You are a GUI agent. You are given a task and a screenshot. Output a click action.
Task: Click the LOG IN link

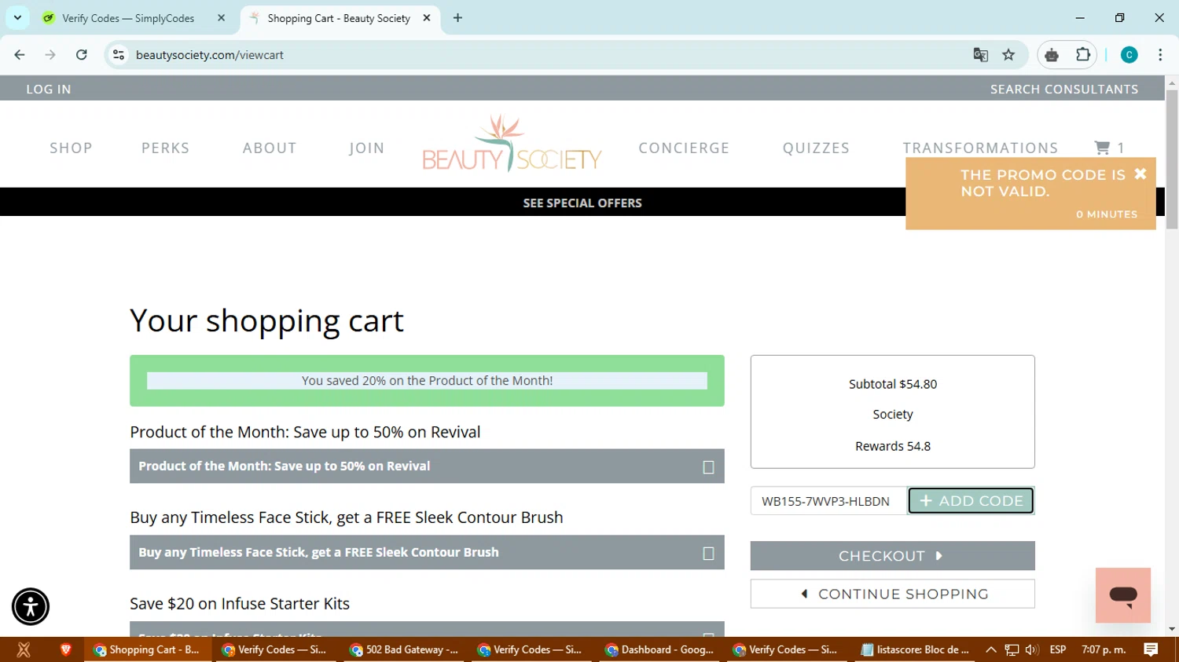pos(49,89)
